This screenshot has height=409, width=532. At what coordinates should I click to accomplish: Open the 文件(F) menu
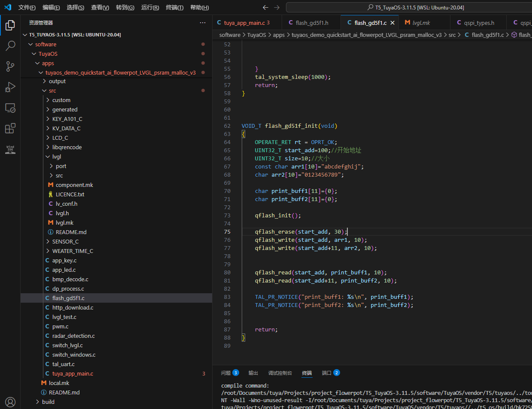(x=27, y=7)
